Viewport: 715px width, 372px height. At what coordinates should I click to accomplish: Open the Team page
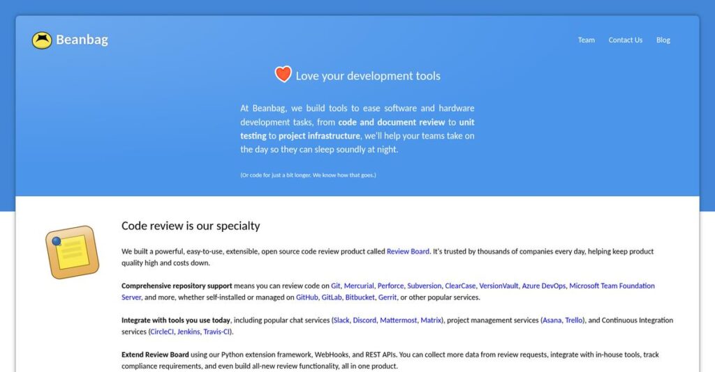pos(587,40)
